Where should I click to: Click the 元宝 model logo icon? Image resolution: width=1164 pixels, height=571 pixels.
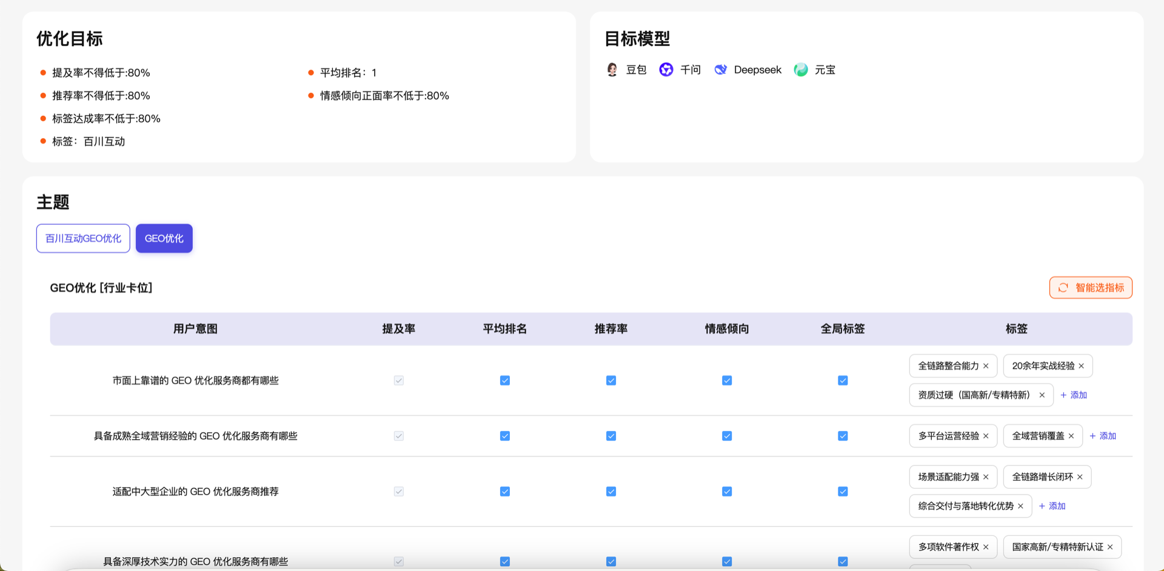click(x=801, y=70)
